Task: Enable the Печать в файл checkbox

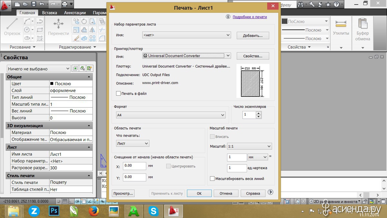Action: click(118, 94)
